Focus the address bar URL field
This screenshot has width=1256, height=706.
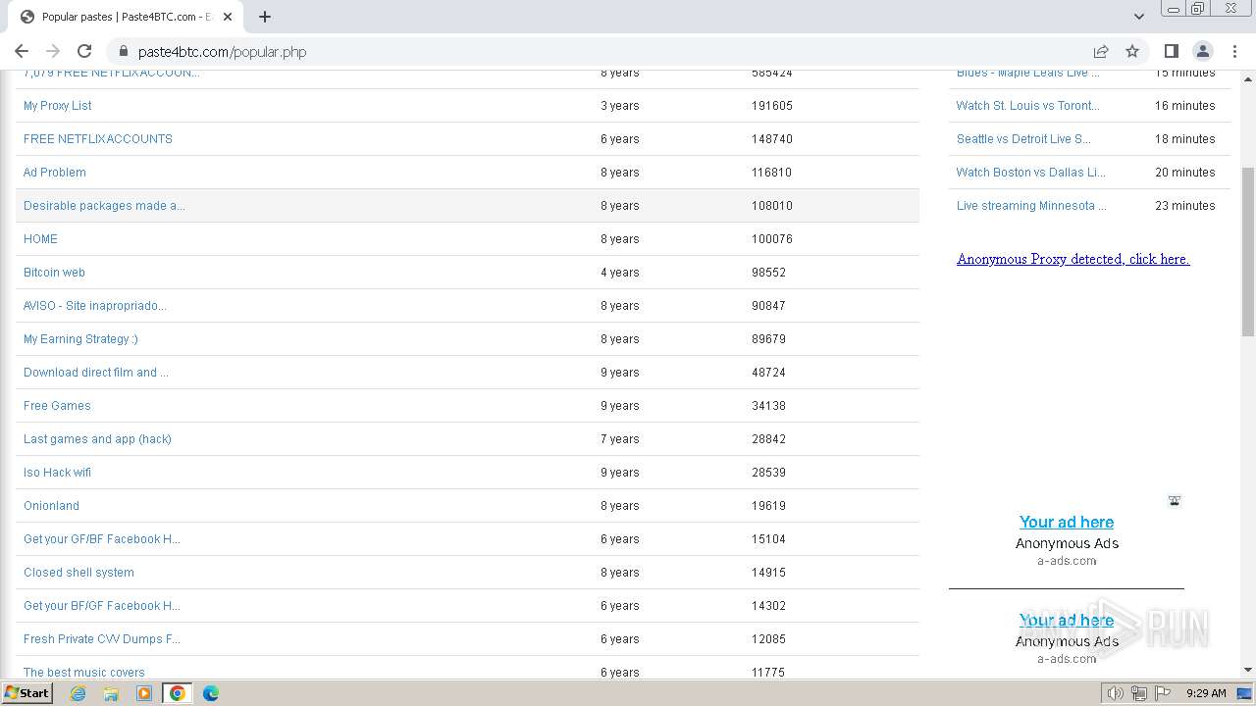pos(599,52)
